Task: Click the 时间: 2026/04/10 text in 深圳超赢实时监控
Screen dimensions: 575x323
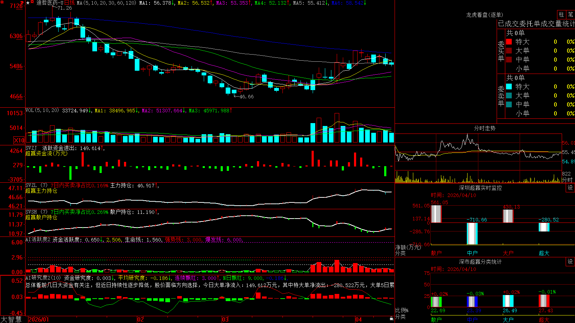Action: [454, 195]
